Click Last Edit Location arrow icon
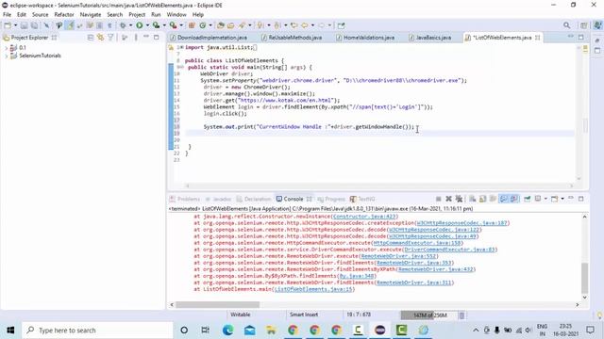Viewport: 604px width, 339px height. click(x=294, y=25)
